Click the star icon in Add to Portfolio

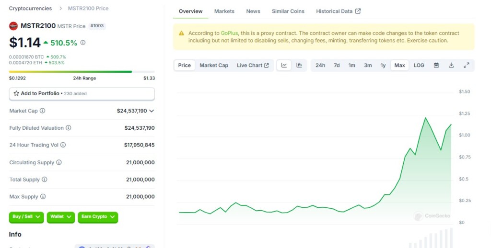click(16, 93)
